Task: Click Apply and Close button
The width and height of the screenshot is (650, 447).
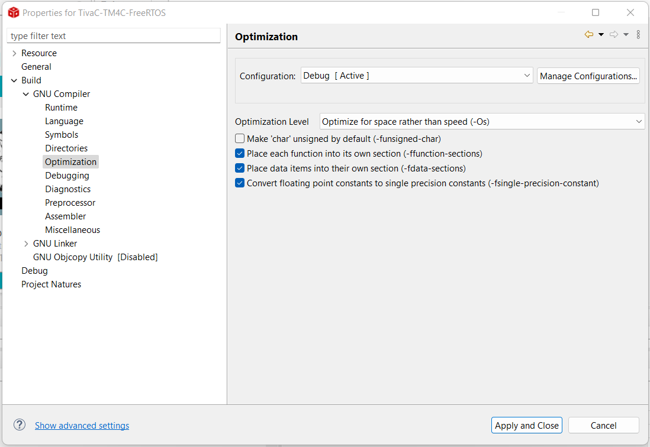Action: point(526,425)
